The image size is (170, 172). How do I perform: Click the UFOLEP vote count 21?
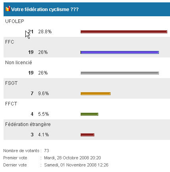point(31,32)
